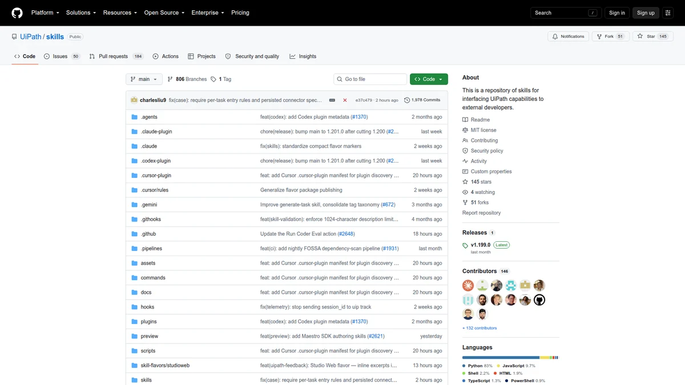Screen dimensions: 685x385
Task: Open the .github folder
Action: [148, 234]
